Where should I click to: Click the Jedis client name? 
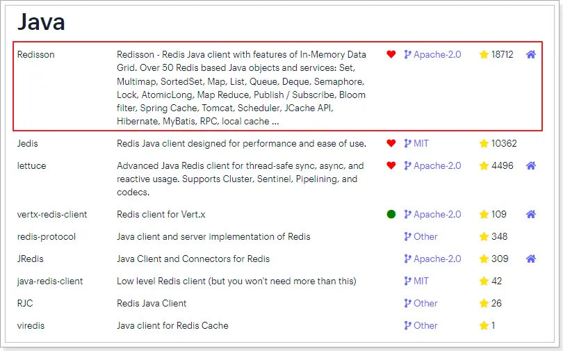[27, 143]
